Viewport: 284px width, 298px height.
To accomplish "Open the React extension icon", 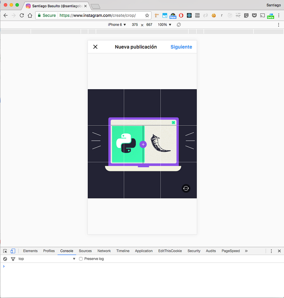I will point(190,16).
